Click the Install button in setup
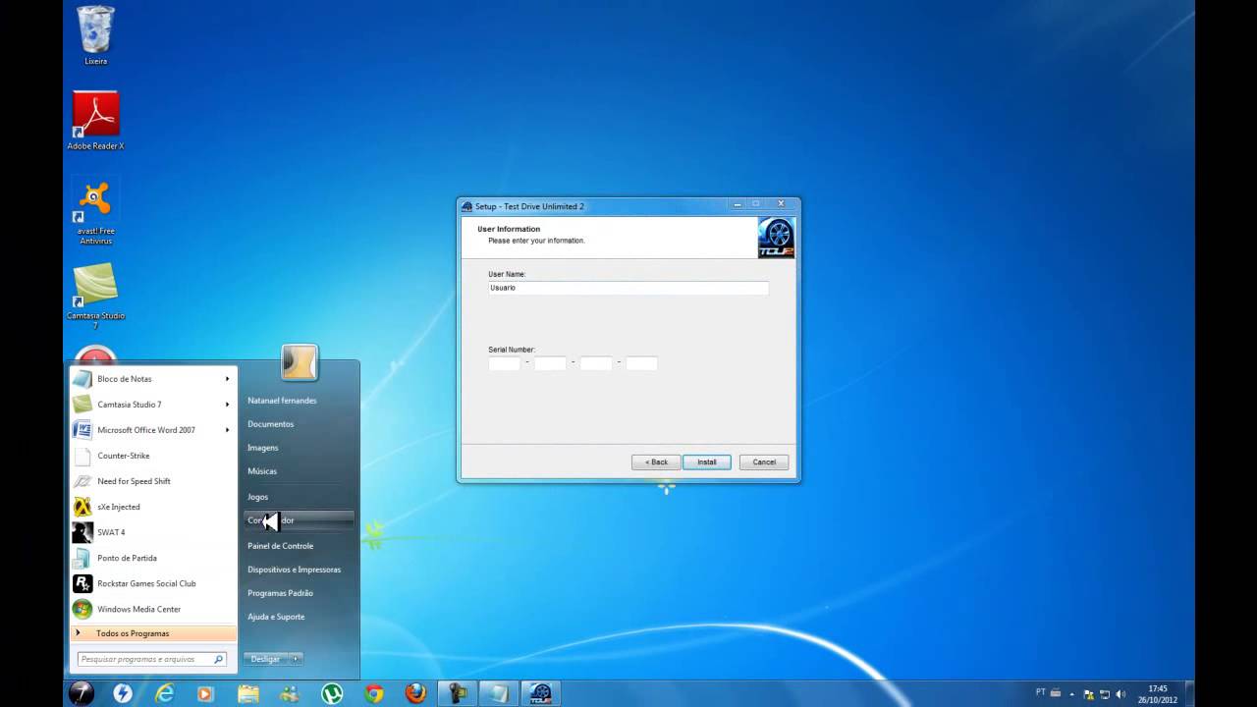 coord(707,462)
